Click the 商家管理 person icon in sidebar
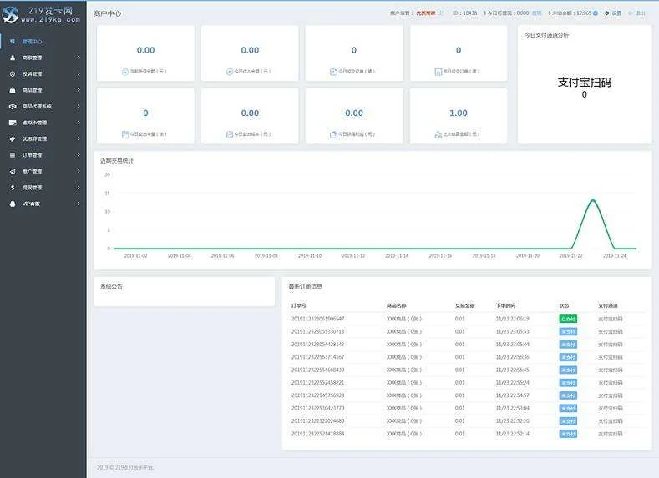Viewport: 659px width, 478px height. pyautogui.click(x=13, y=58)
